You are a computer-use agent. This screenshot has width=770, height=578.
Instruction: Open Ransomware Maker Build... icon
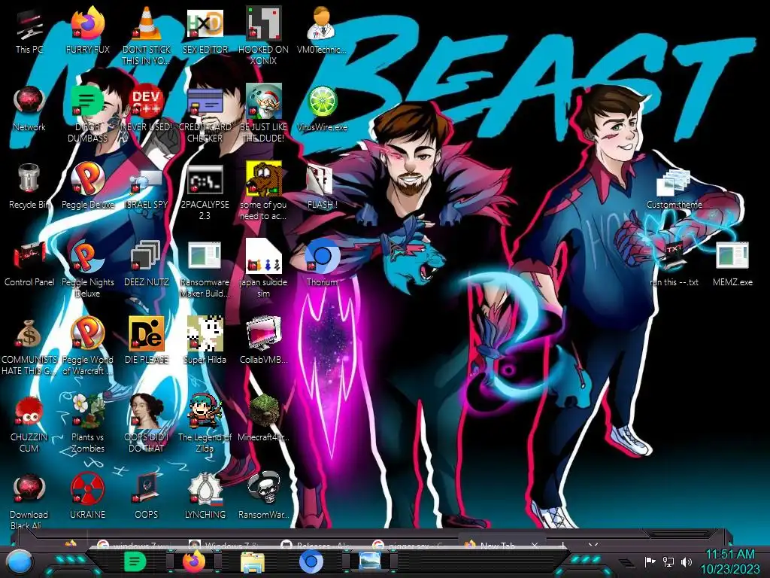(205, 269)
